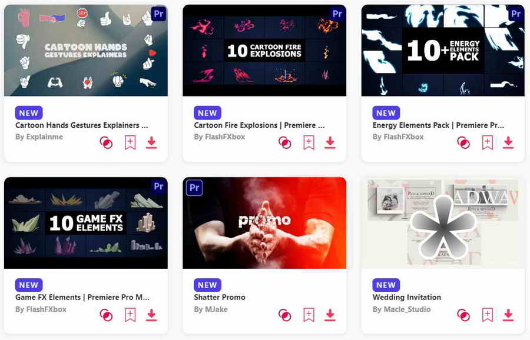
Task: Bookmark Cartoon Fire Explosions template
Action: 309,142
